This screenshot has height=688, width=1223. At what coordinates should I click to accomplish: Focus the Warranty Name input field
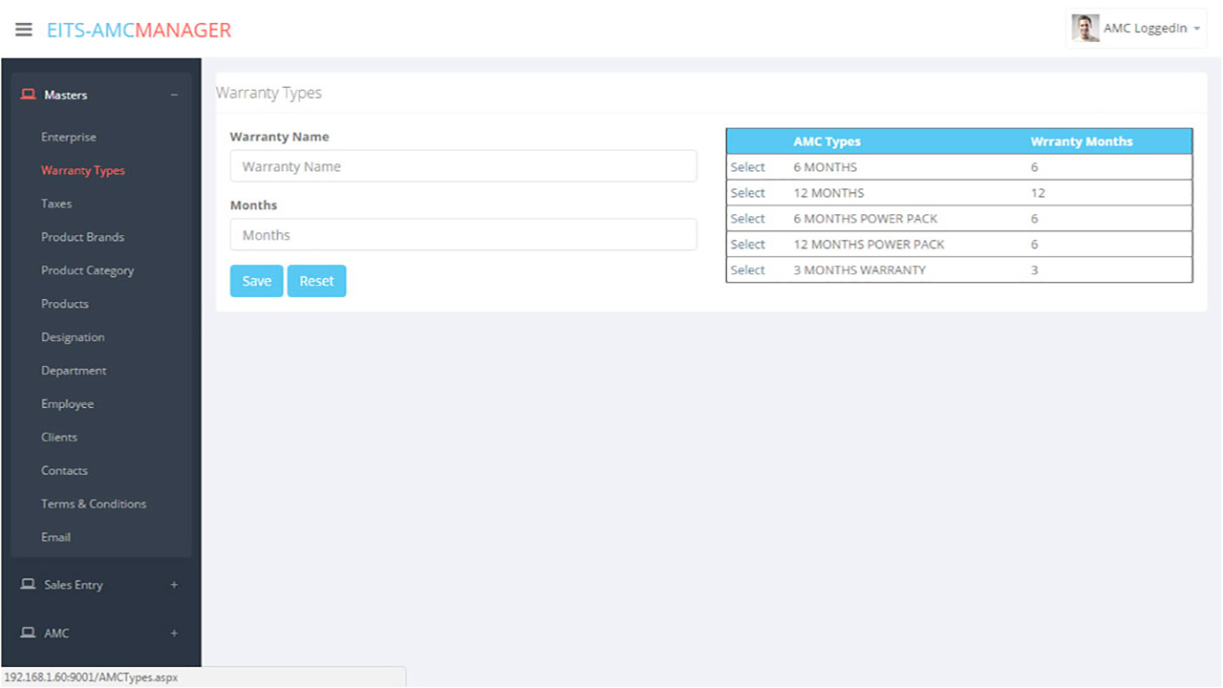coord(463,166)
